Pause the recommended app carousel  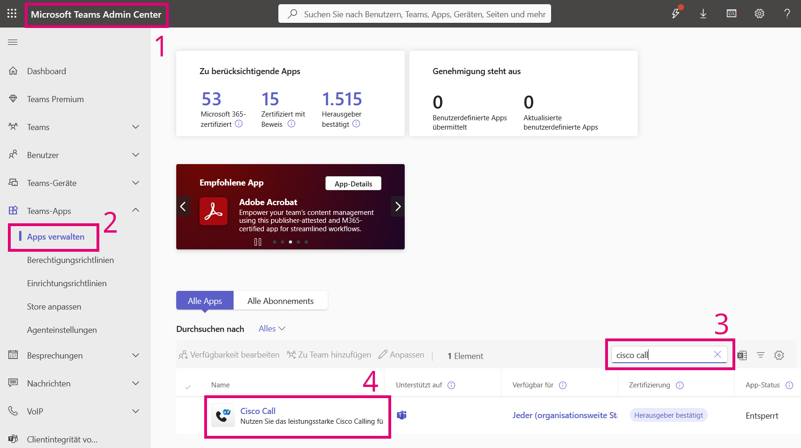[257, 241]
